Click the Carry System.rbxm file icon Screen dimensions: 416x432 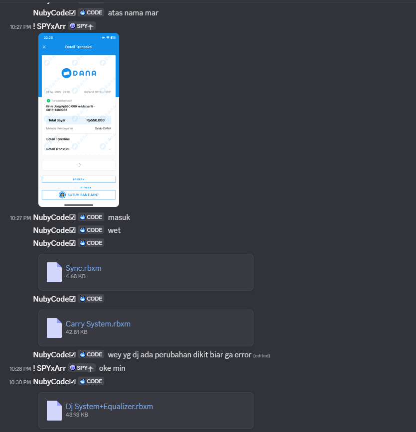54,328
